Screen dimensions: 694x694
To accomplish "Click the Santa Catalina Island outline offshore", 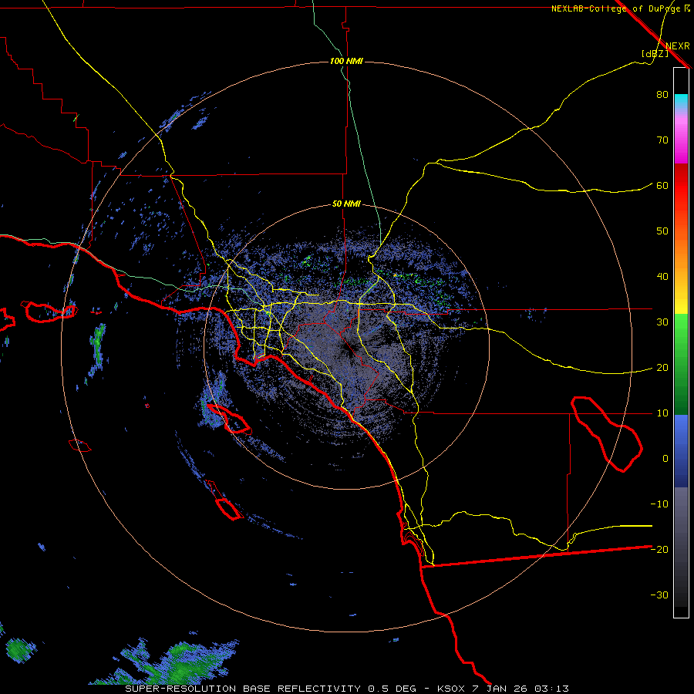I will coord(229,419).
